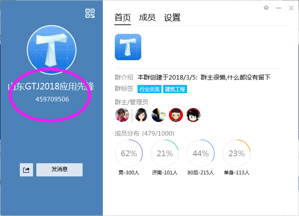
Task: Click the share group icon button
Action: (26, 170)
